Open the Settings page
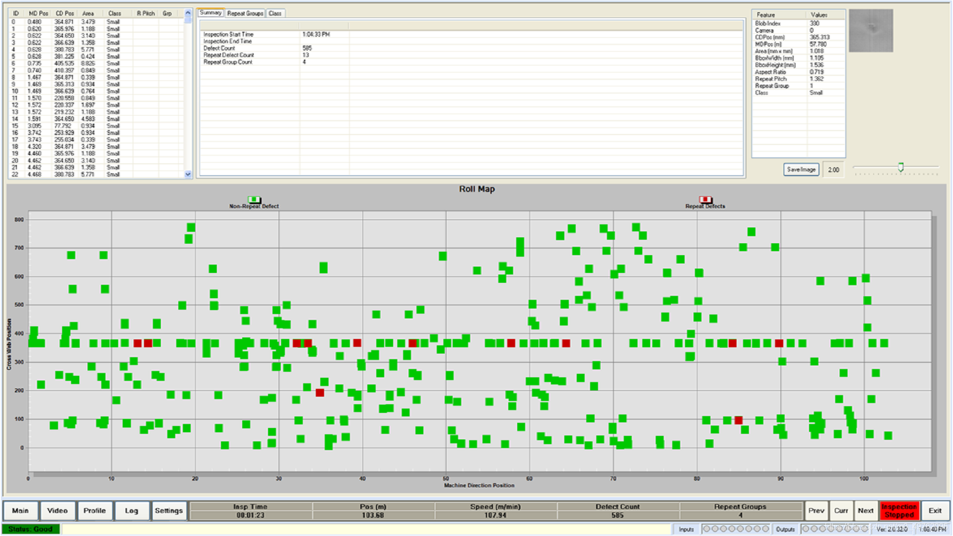This screenshot has width=953, height=536. coord(169,511)
